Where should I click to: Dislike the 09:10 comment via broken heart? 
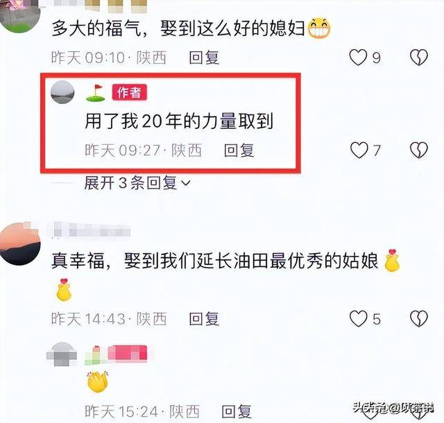(419, 58)
